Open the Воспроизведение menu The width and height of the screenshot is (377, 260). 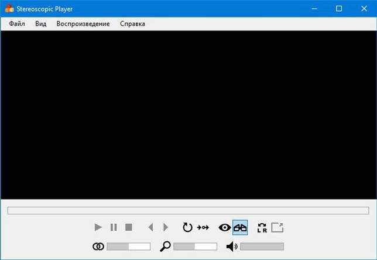[x=83, y=24]
